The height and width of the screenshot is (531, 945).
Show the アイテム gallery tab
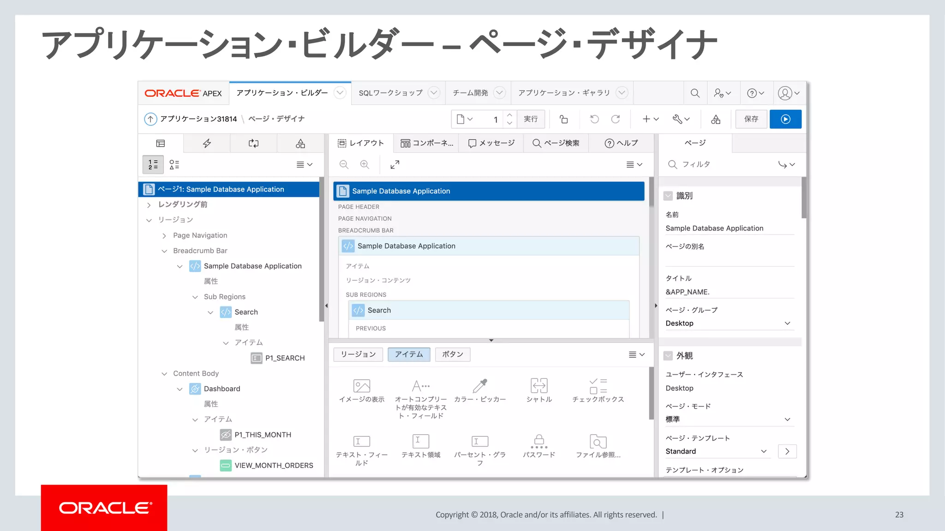pos(409,354)
